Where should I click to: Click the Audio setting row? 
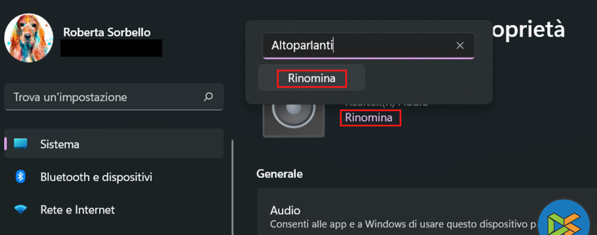(398, 216)
